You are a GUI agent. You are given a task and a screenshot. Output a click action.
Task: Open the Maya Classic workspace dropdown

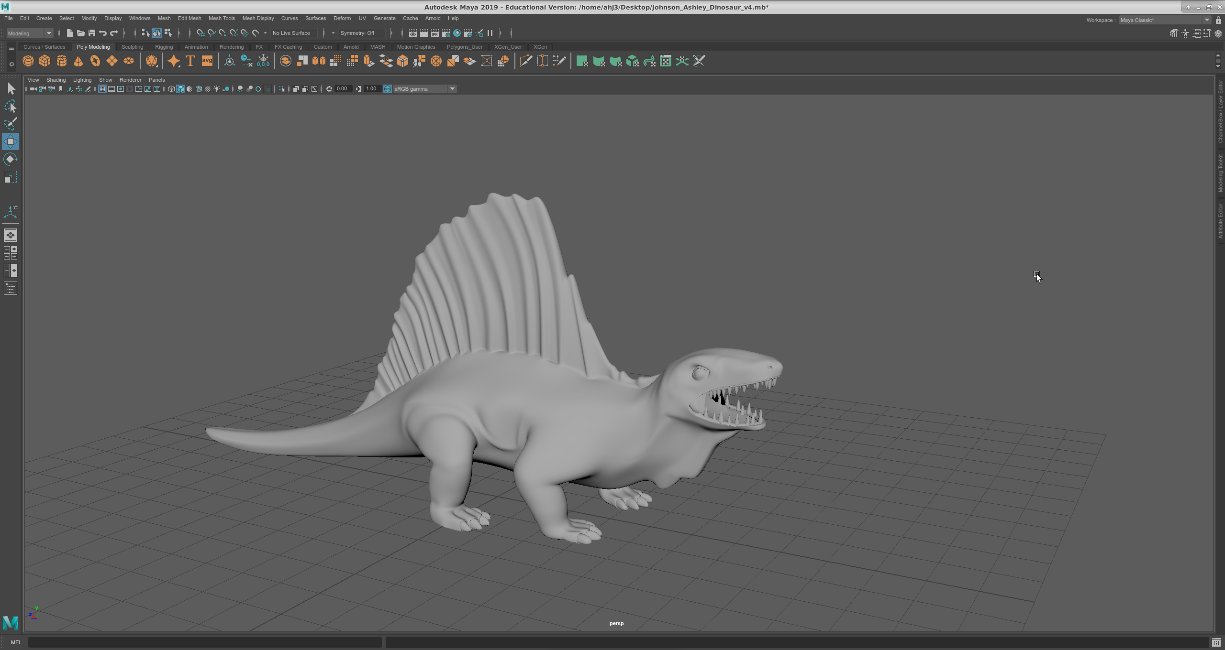pyautogui.click(x=1207, y=20)
